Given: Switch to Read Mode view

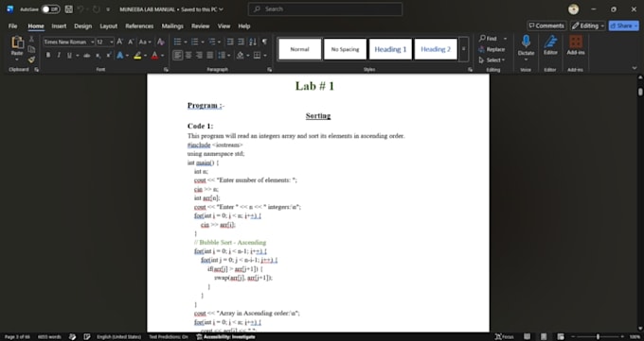Looking at the screenshot, I should click(527, 336).
